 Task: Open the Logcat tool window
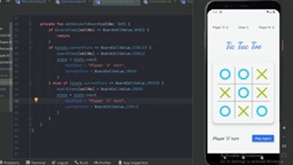[x=60, y=163]
